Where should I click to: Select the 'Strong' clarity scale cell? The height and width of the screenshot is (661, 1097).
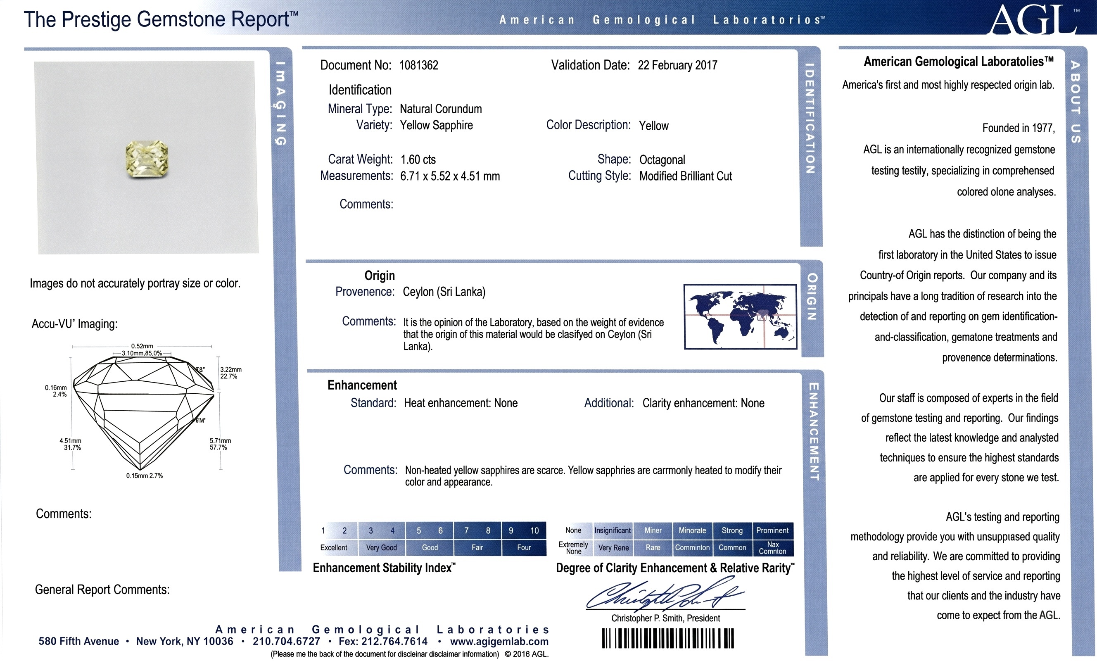click(x=732, y=530)
